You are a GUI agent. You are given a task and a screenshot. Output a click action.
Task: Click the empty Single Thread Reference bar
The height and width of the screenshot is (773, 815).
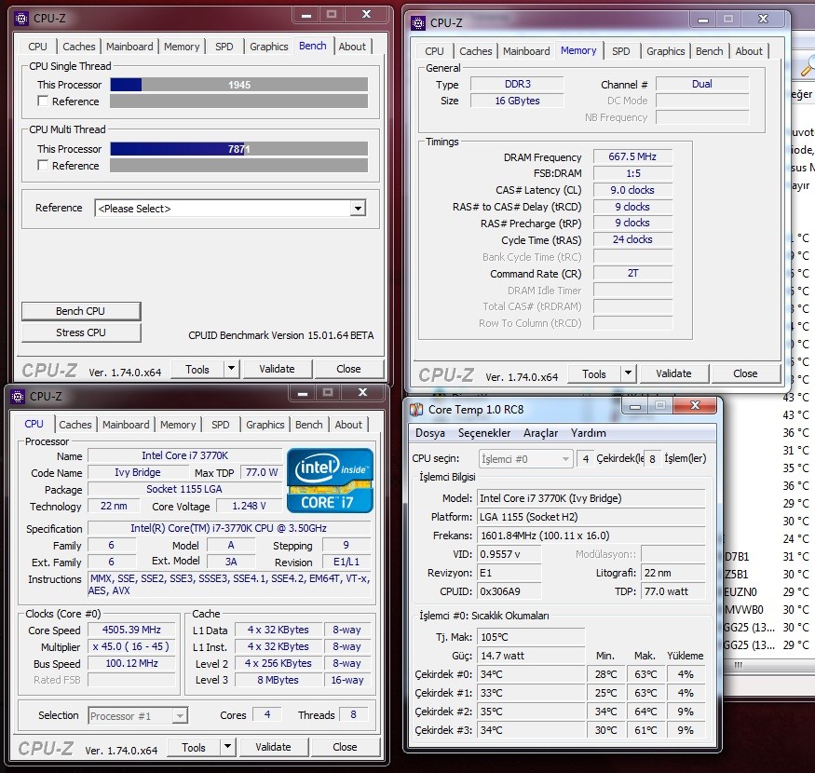click(x=239, y=101)
